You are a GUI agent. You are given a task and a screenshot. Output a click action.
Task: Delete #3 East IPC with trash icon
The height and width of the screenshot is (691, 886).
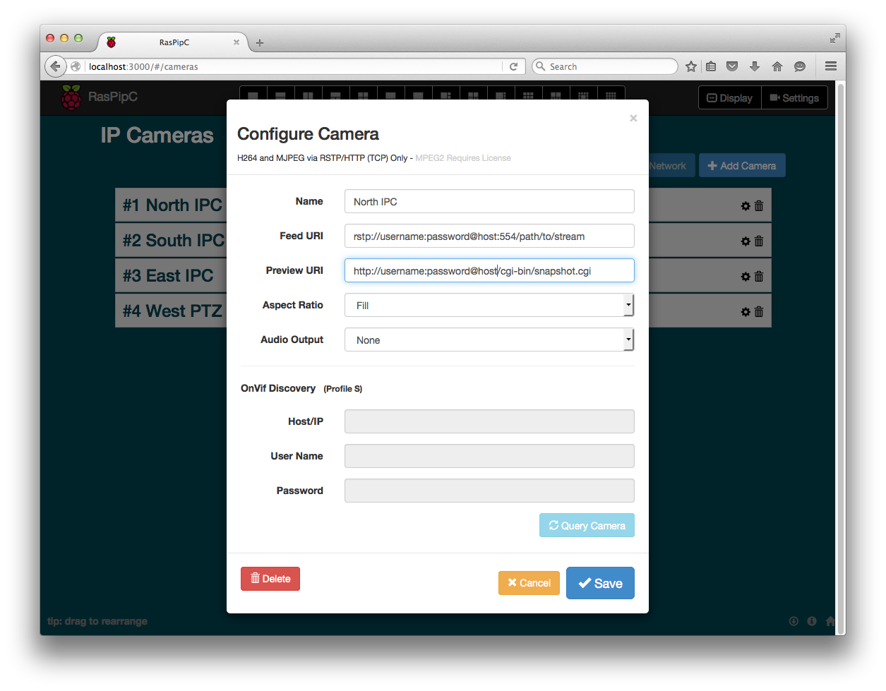pos(759,277)
